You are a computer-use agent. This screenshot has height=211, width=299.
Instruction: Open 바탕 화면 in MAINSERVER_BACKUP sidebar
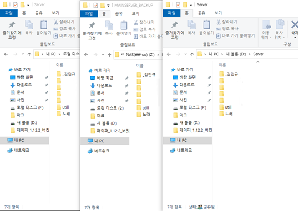click(102, 78)
